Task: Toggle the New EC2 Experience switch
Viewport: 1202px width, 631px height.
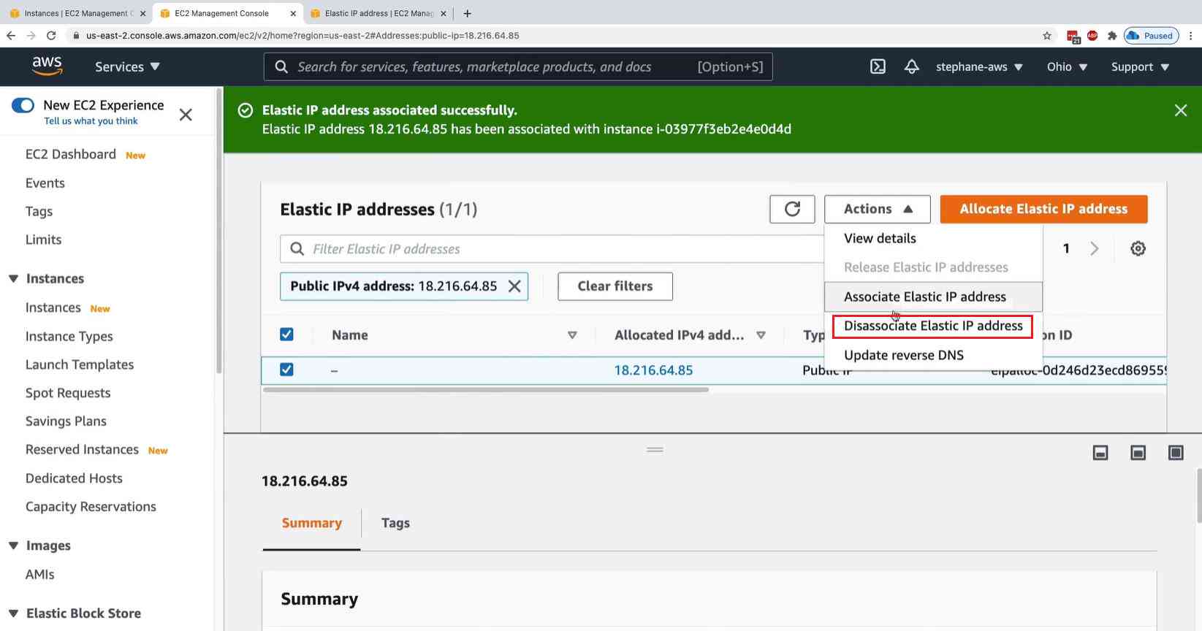Action: (x=23, y=105)
